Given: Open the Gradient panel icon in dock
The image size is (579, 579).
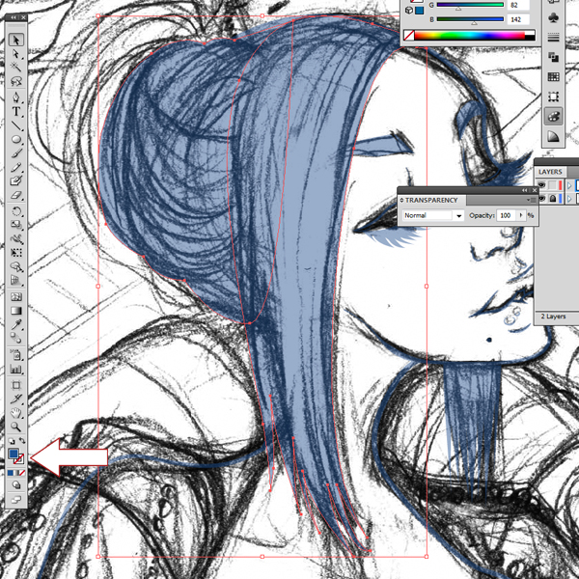Looking at the screenshot, I should pyautogui.click(x=553, y=137).
